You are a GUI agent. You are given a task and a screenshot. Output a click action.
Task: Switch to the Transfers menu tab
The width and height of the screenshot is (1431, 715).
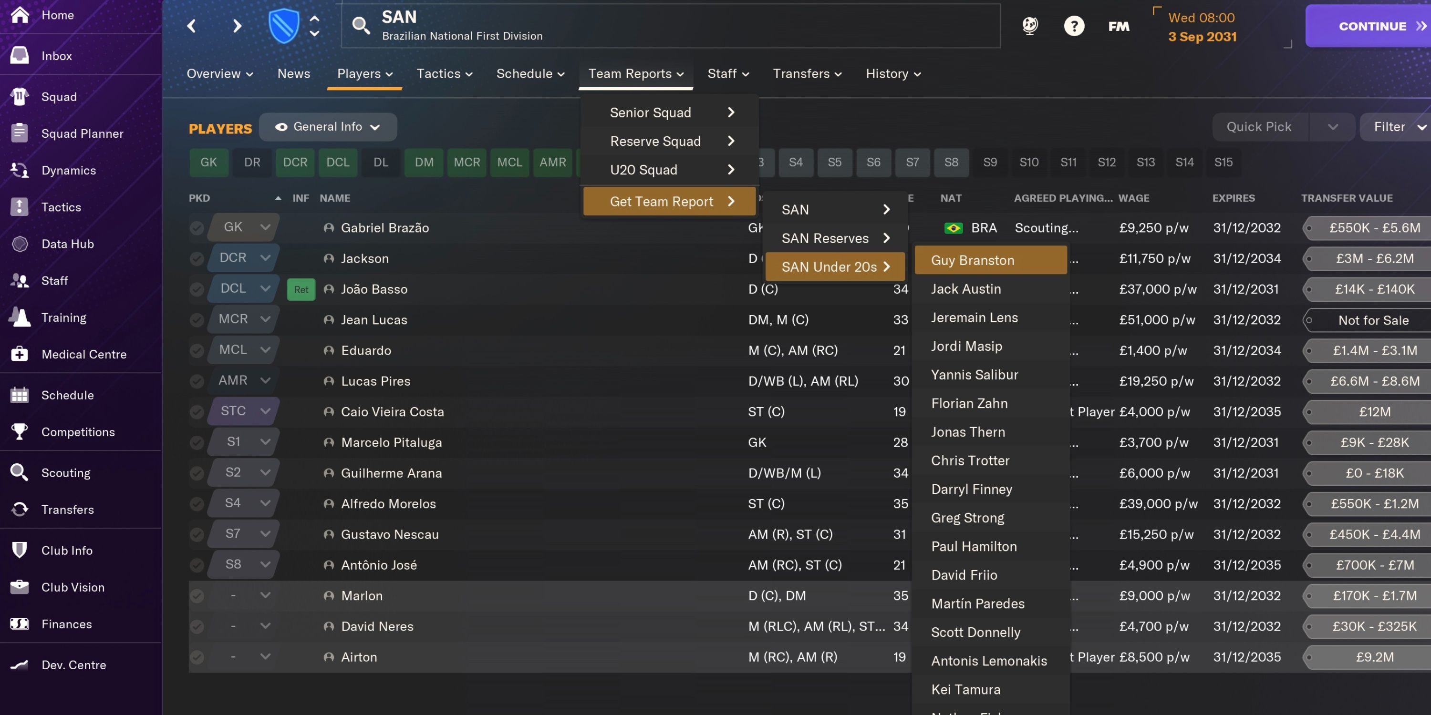807,73
